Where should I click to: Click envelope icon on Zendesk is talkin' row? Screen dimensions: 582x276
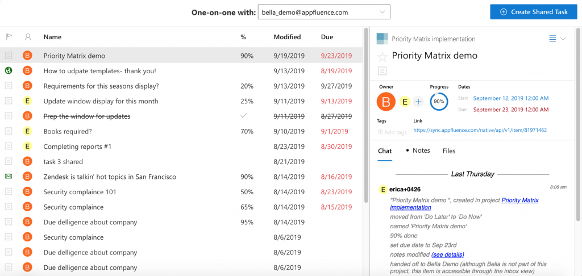[9, 177]
